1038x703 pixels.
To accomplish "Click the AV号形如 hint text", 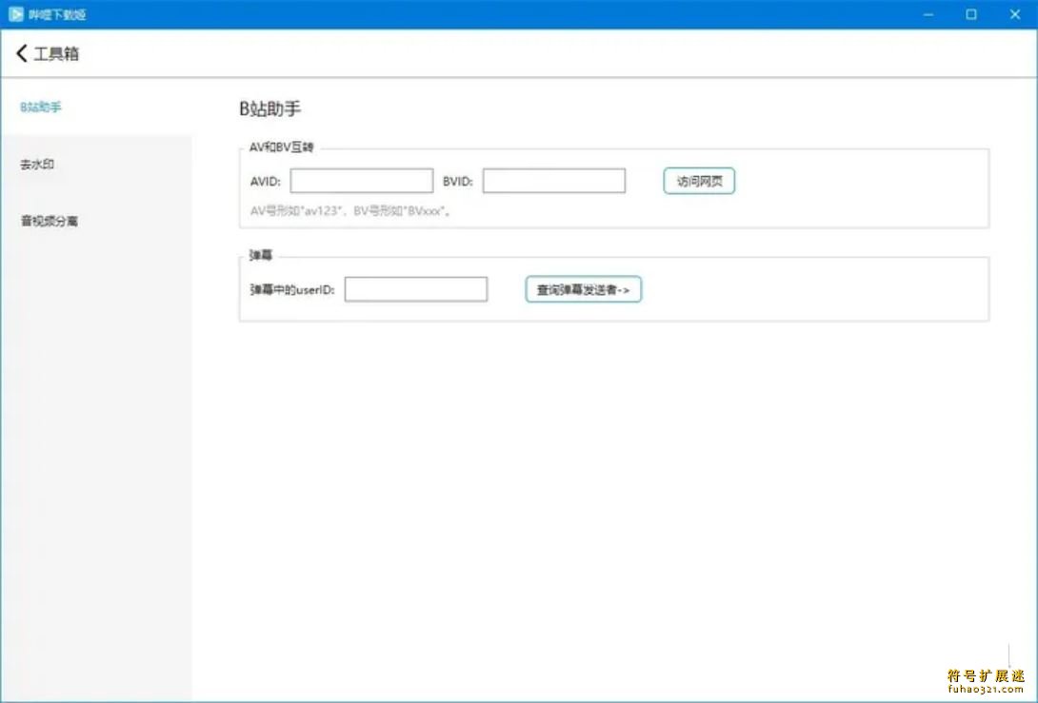I will click(x=350, y=211).
